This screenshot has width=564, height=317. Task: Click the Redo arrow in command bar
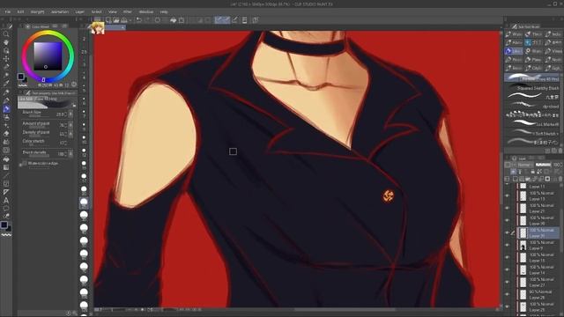coord(147,20)
